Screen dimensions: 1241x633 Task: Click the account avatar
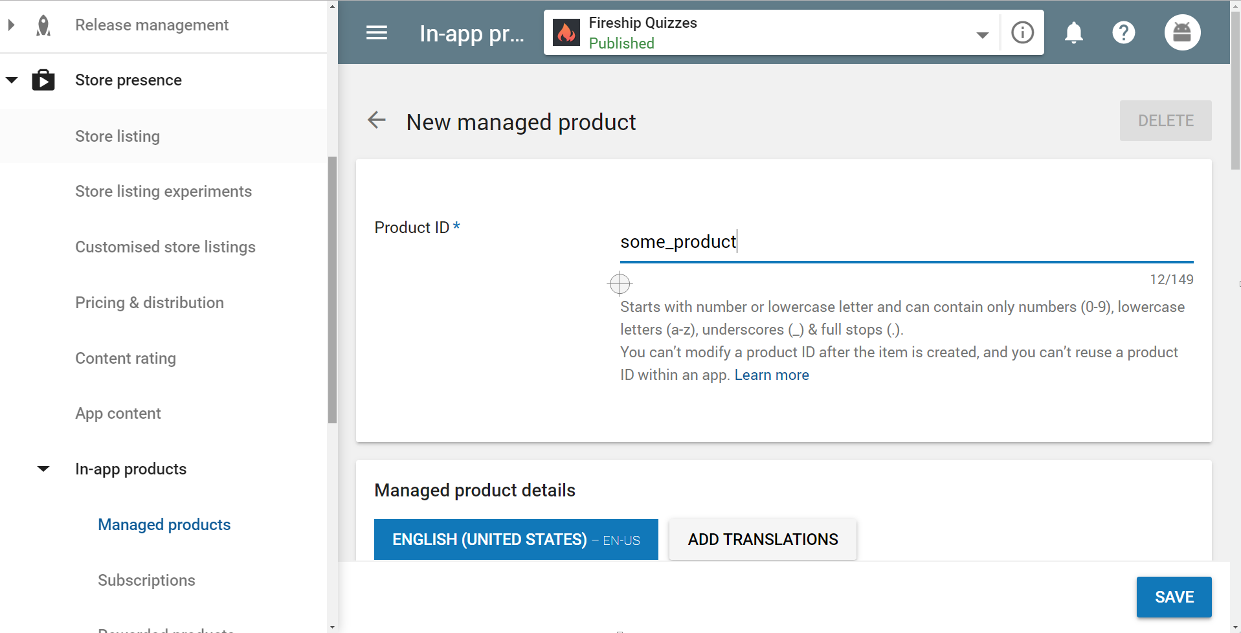[1182, 32]
